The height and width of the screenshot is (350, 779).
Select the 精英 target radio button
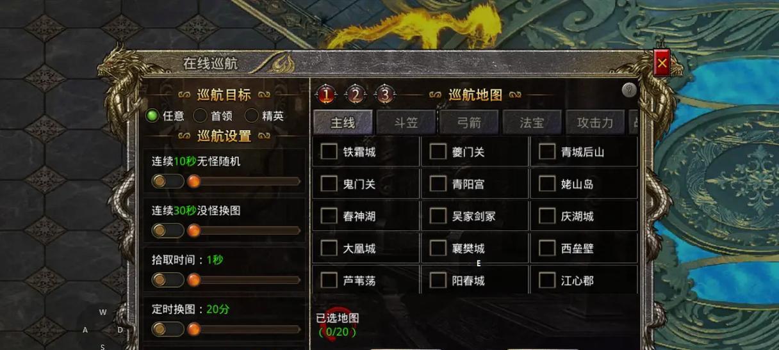click(x=252, y=116)
